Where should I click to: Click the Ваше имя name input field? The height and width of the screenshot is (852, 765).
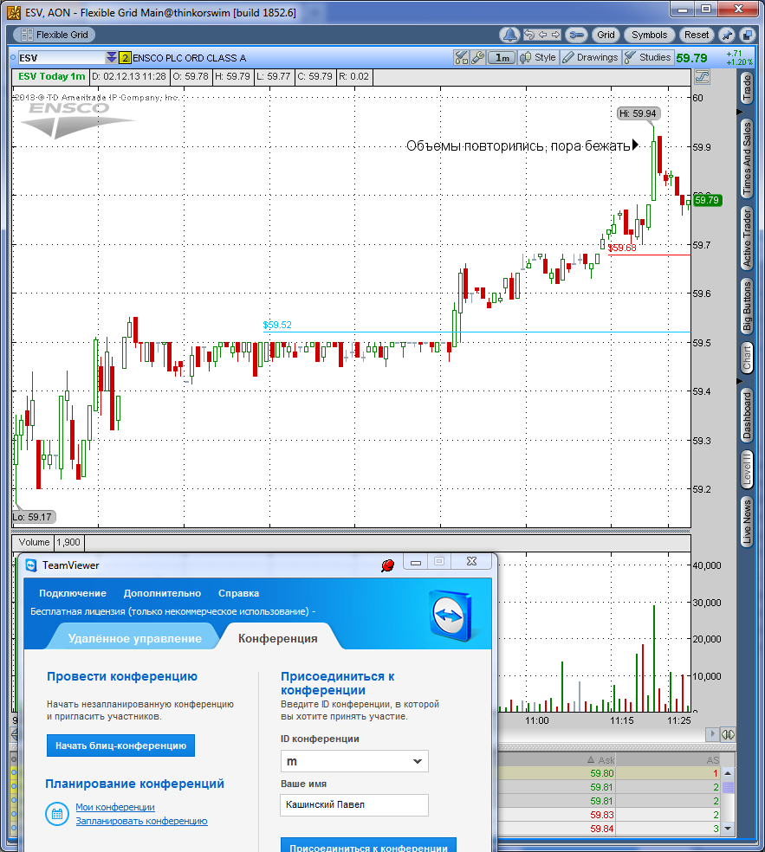(354, 804)
